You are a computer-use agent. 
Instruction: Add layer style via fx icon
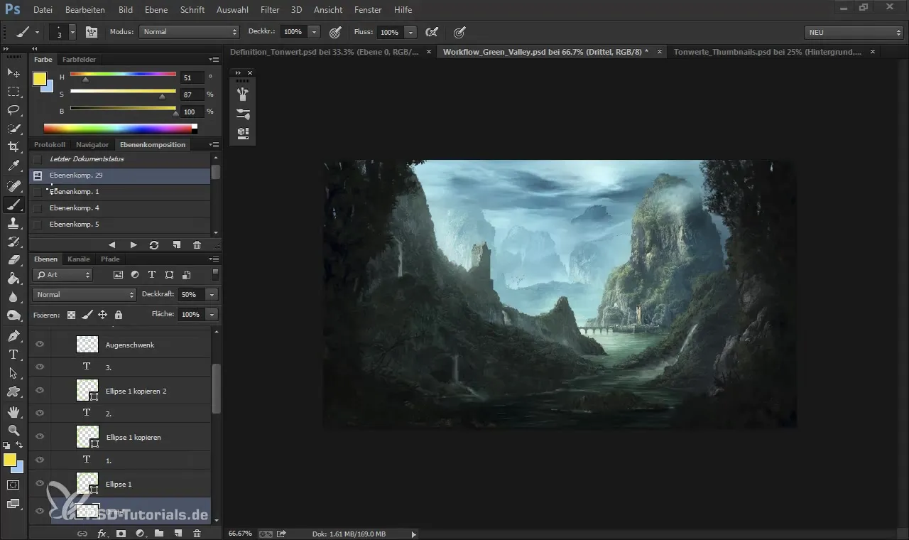pyautogui.click(x=102, y=533)
